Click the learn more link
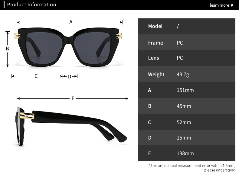 coord(219,5)
